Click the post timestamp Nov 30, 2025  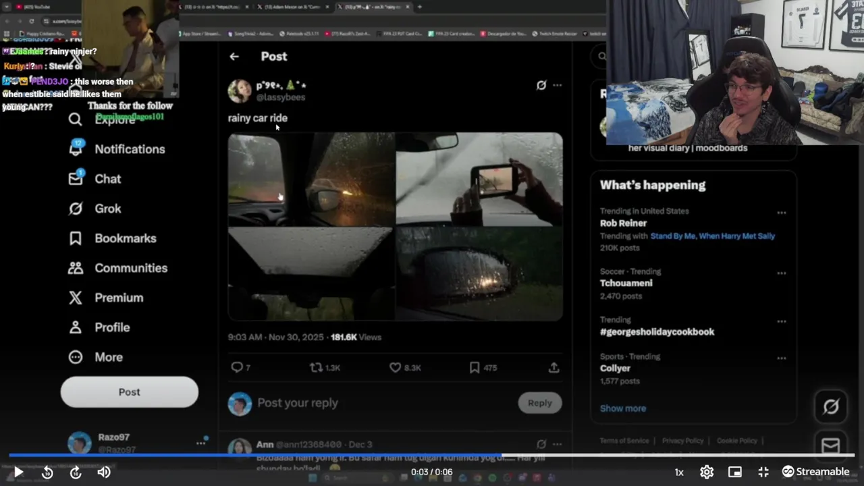pos(276,337)
